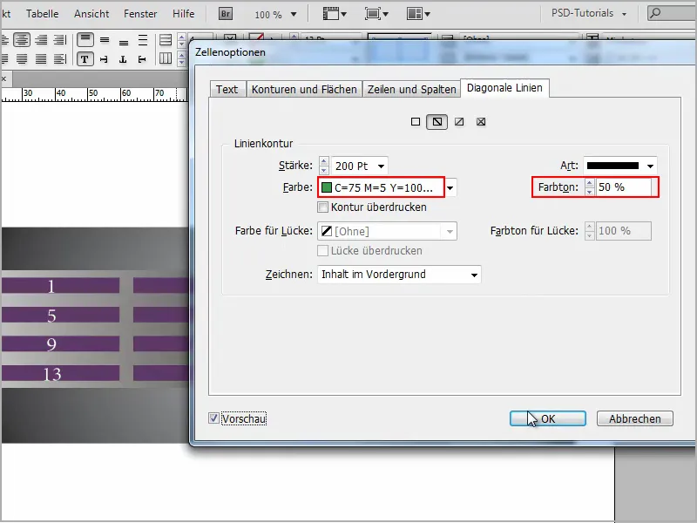This screenshot has height=523, width=697.
Task: Confirm dialog with OK button
Action: [548, 418]
